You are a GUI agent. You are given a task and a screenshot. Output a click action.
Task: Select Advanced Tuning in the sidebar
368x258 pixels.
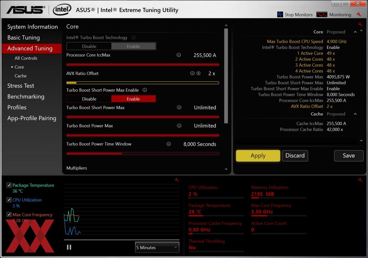pos(32,49)
